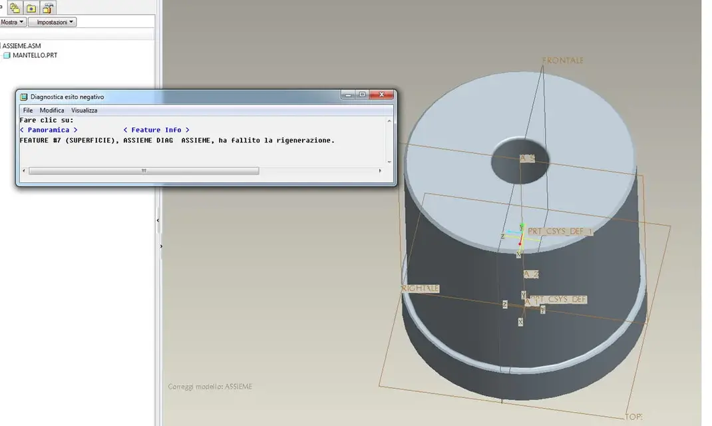Select the TOP datum plane label
Image resolution: width=712 pixels, height=426 pixels.
point(634,417)
